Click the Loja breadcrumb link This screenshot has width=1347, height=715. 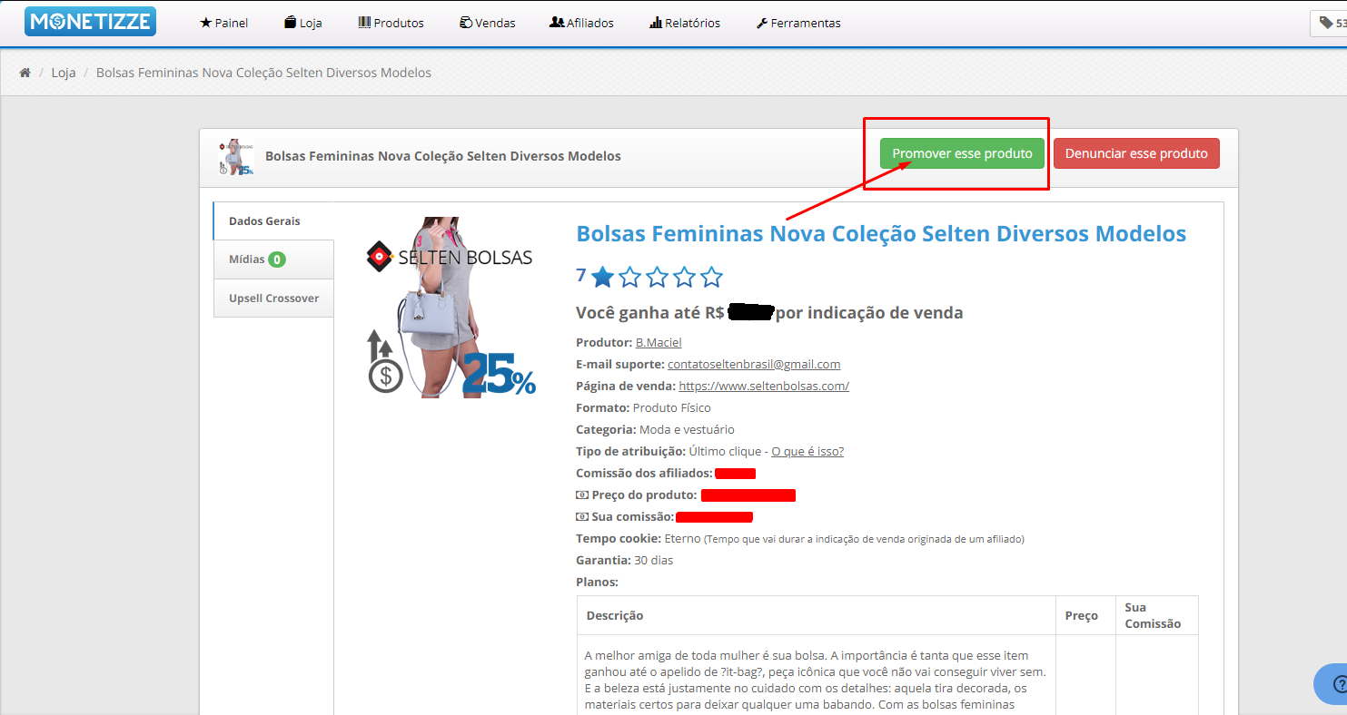coord(64,73)
